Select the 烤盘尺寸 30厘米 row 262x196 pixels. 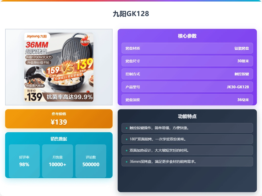187,61
